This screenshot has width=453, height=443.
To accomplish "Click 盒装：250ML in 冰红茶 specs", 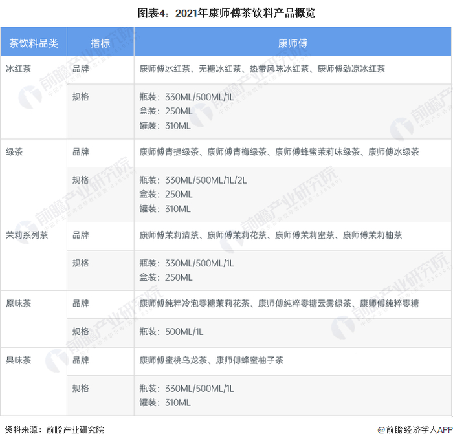I will coord(166,111).
